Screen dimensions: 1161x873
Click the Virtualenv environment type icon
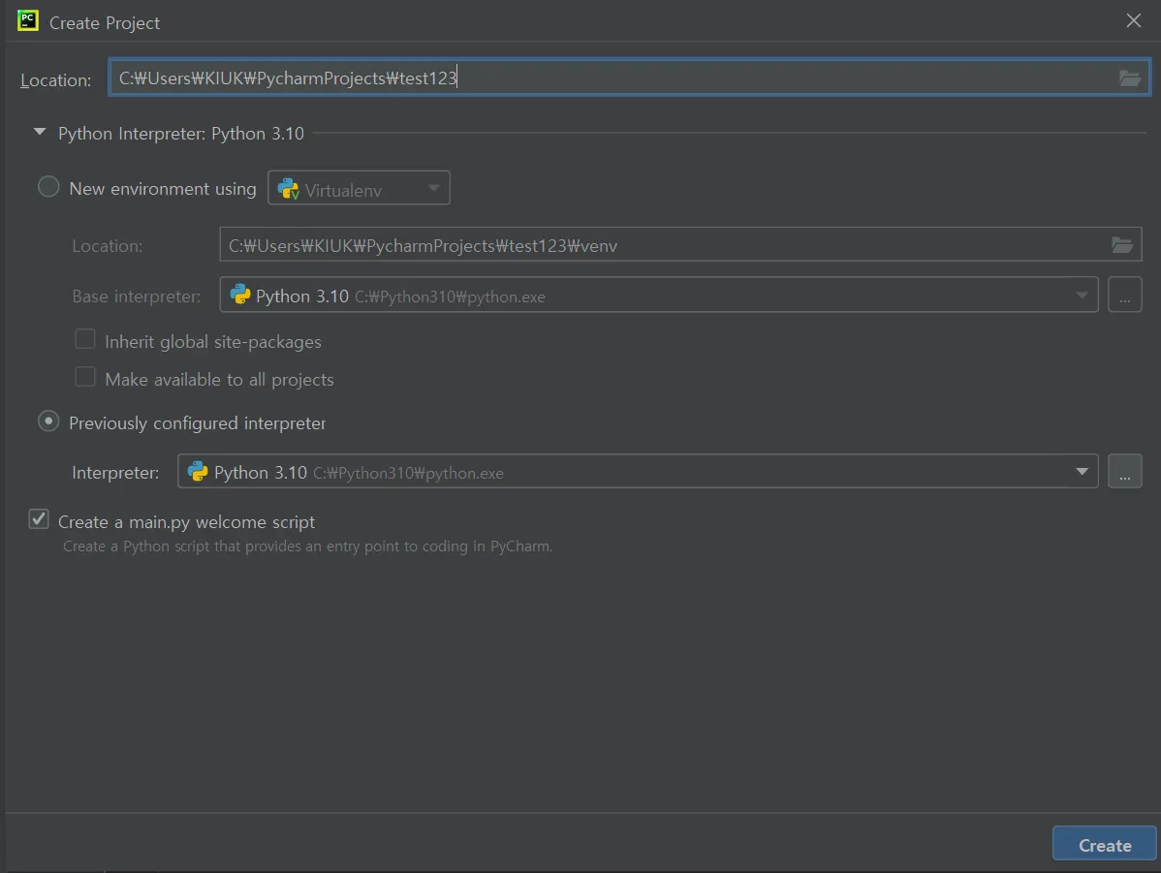tap(288, 190)
